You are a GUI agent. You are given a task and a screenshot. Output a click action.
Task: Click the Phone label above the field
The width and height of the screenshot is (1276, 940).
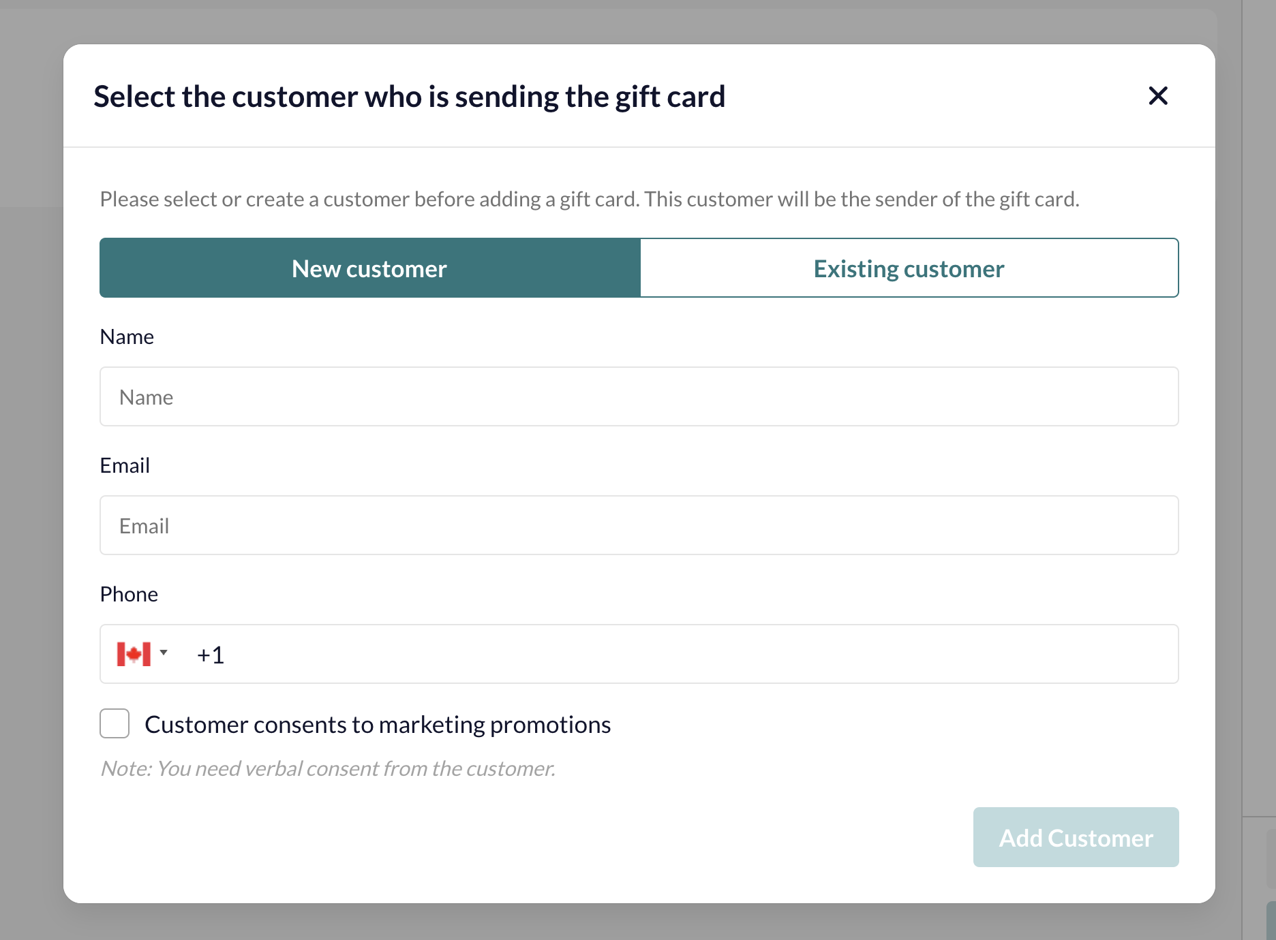129,595
